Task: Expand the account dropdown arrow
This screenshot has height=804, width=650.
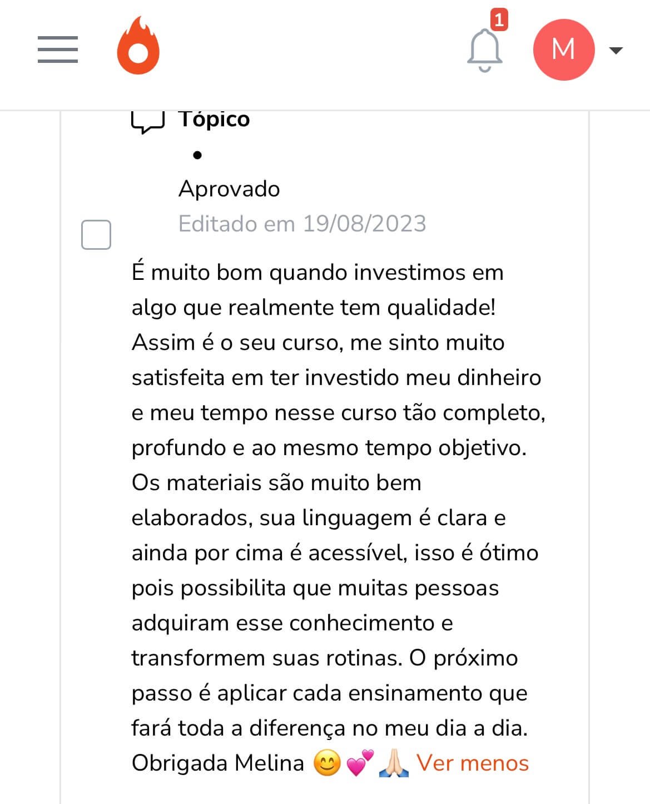Action: (616, 51)
